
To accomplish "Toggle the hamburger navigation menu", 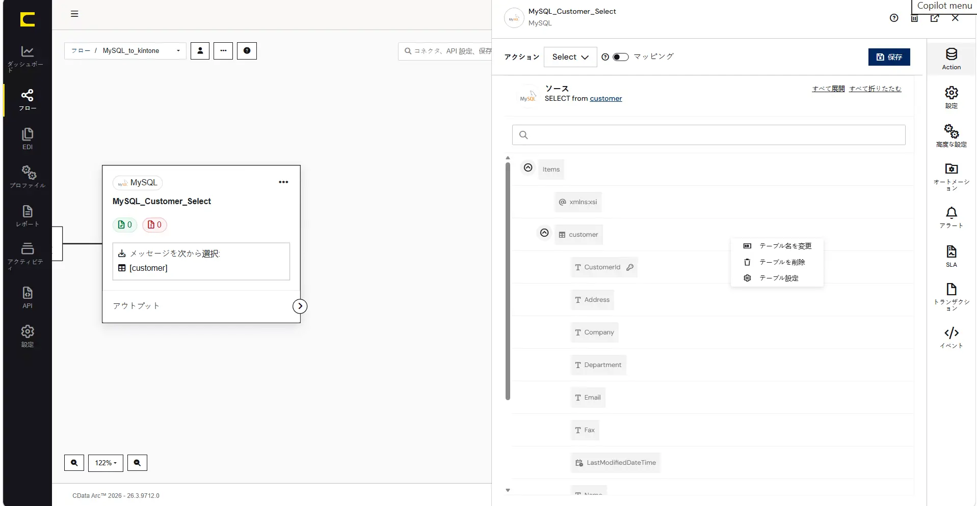I will 74,14.
